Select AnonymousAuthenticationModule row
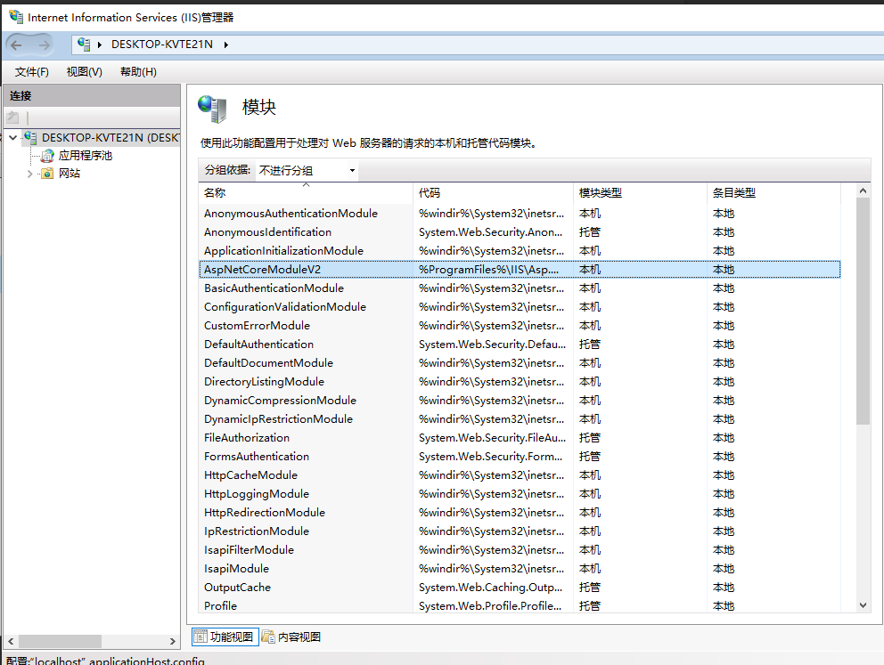 (520, 214)
